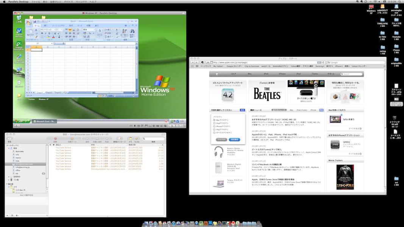Click the Excel Office button orb
This screenshot has width=404, height=227.
(x=29, y=23)
